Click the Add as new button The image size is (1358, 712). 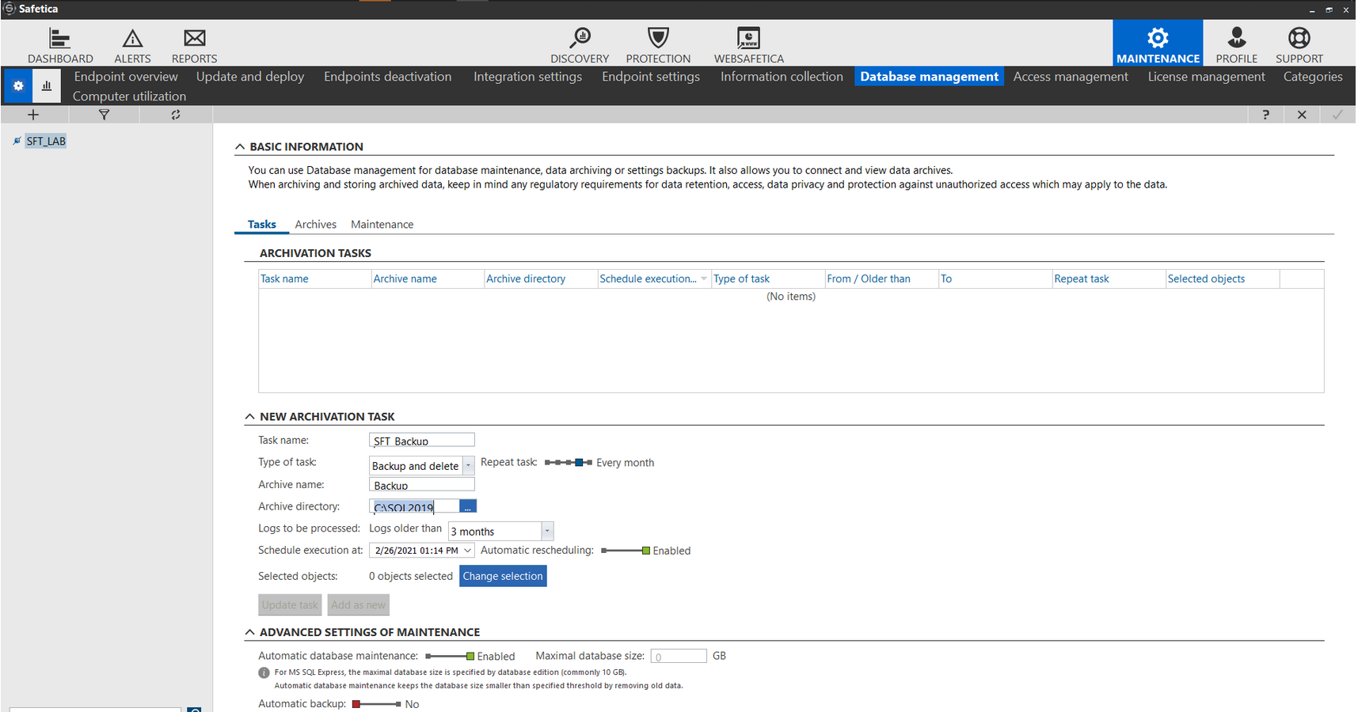[358, 605]
